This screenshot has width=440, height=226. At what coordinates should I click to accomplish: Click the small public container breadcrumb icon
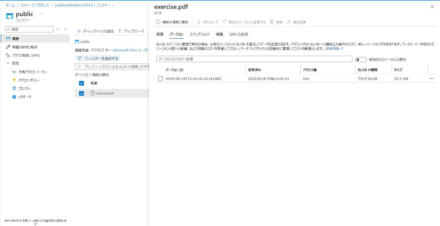coord(77,42)
